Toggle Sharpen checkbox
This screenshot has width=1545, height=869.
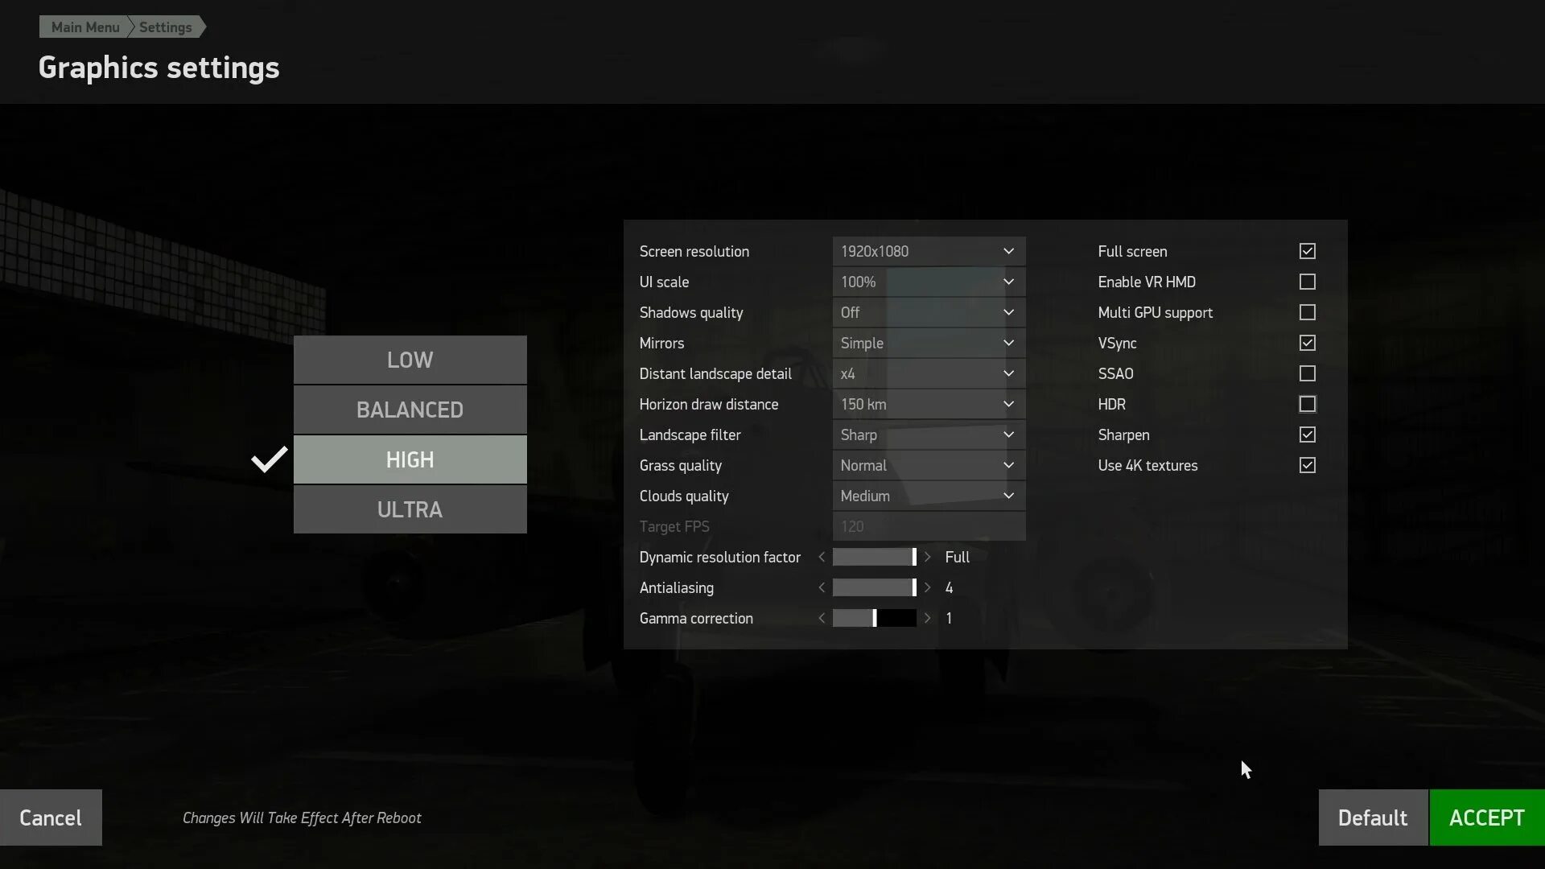tap(1308, 433)
